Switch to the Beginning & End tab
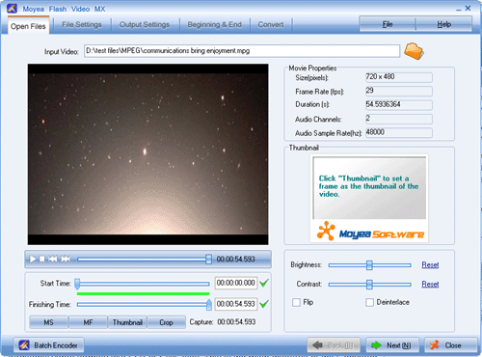Screen dimensions: 482x357 214,25
